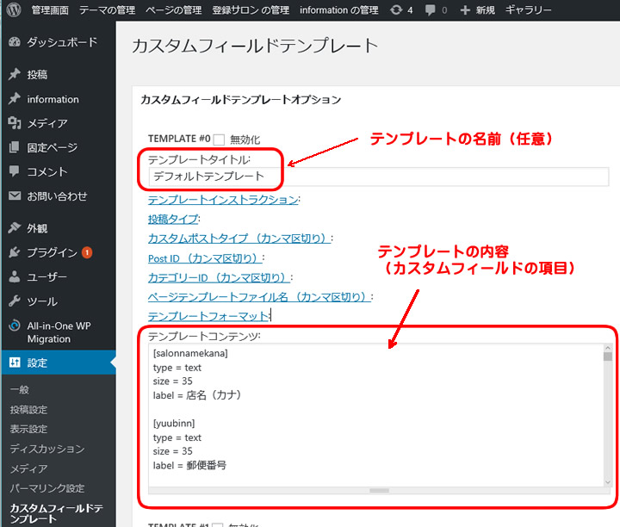Toggle 無効化 checkbox for TEMPLATE #1
This screenshot has width=620, height=527.
(x=217, y=524)
